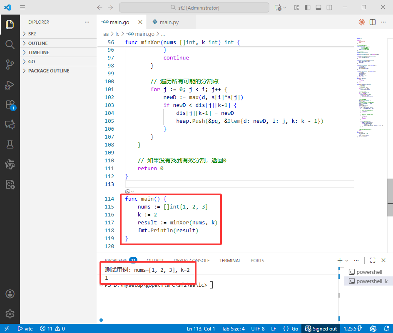Image resolution: width=393 pixels, height=333 pixels.
Task: Open the new terminal launch profile dropdown
Action: point(347,260)
